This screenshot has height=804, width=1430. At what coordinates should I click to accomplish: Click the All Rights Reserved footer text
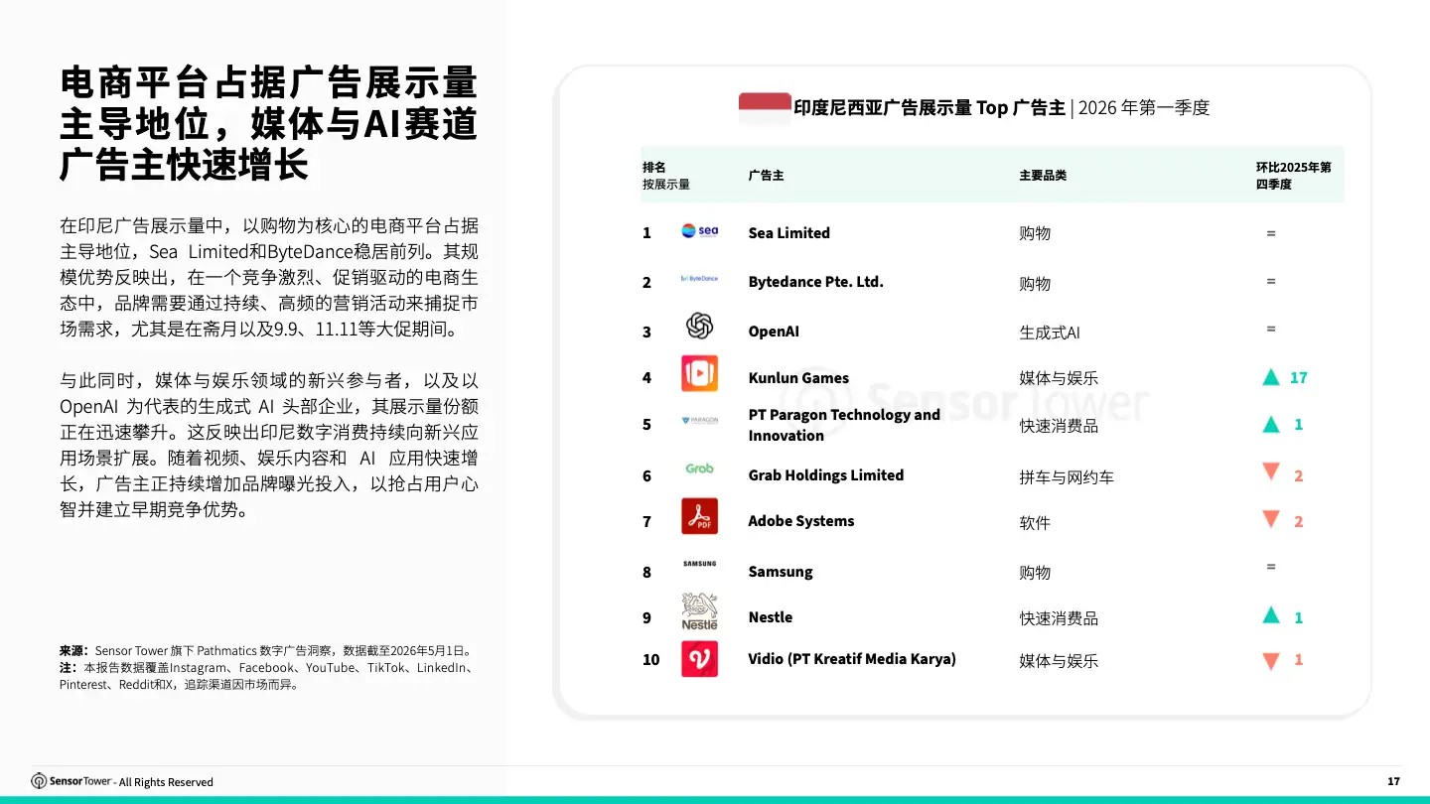166,782
